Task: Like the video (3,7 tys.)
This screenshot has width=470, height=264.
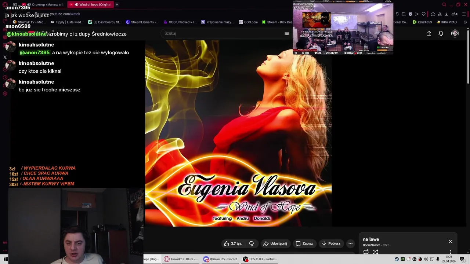Action: tap(233, 243)
